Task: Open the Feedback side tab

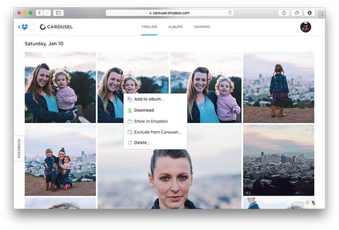Action: click(x=19, y=148)
